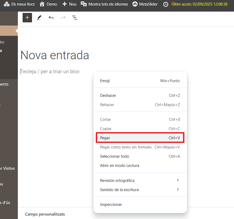The height and width of the screenshot is (219, 234).
Task: Click the Els meus llocs sites icon
Action: click(7, 4)
